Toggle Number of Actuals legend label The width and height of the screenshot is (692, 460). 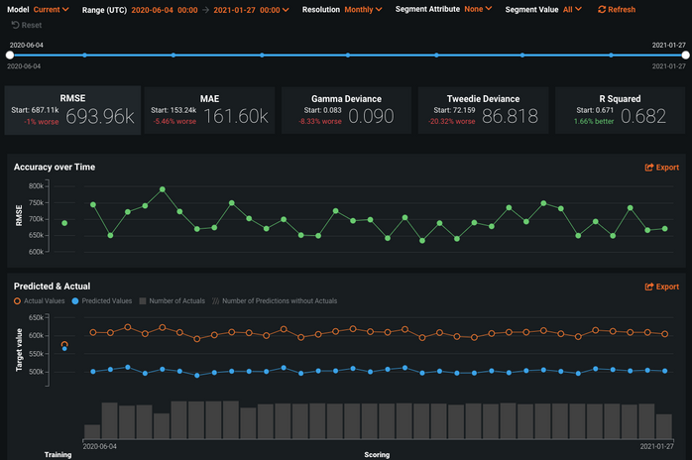(x=178, y=300)
